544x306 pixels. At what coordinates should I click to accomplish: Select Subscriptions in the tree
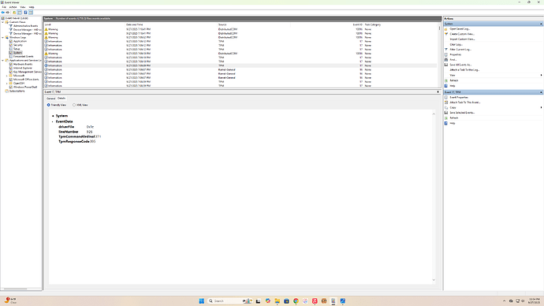[17, 91]
